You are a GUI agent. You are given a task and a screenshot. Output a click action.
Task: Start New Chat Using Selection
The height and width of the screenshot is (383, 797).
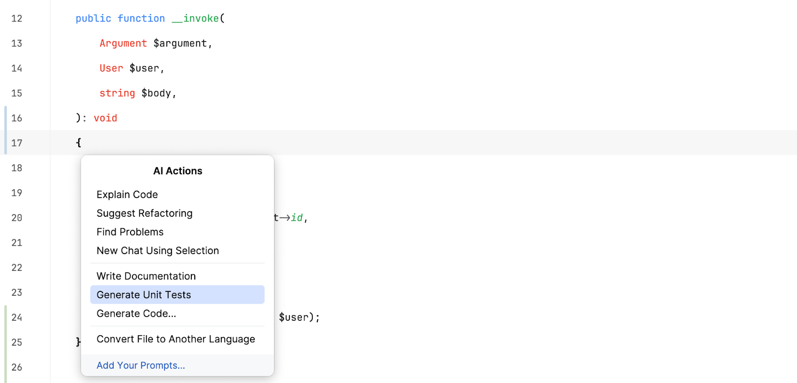click(x=157, y=251)
